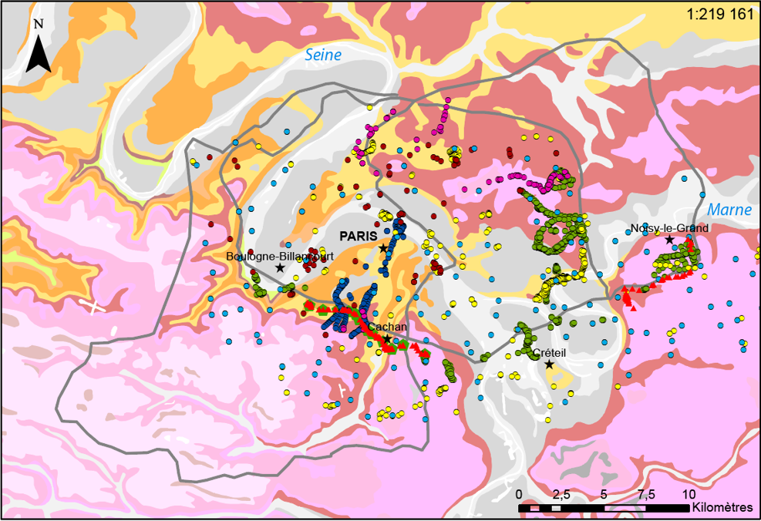Click the 7,5 value on the scale bar
761x521 pixels.
click(646, 494)
